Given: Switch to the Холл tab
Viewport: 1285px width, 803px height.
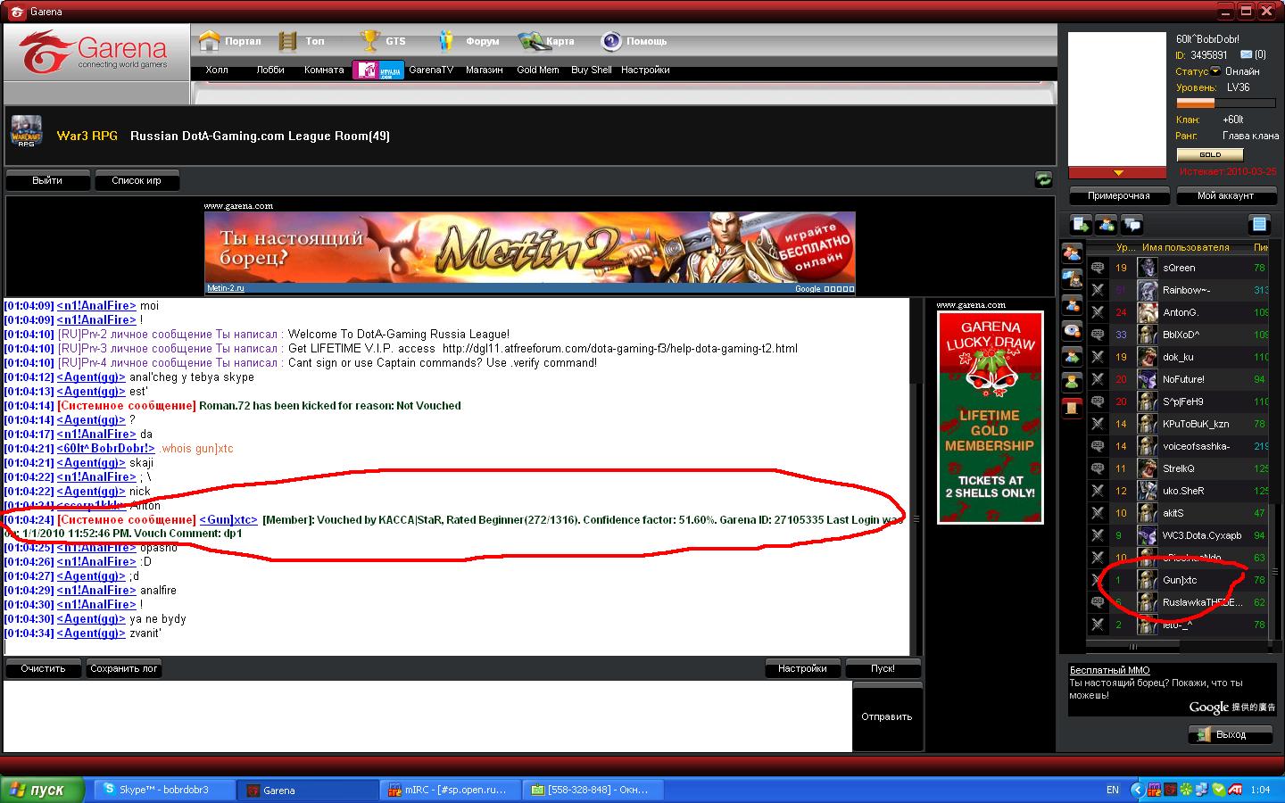Looking at the screenshot, I should (x=217, y=70).
